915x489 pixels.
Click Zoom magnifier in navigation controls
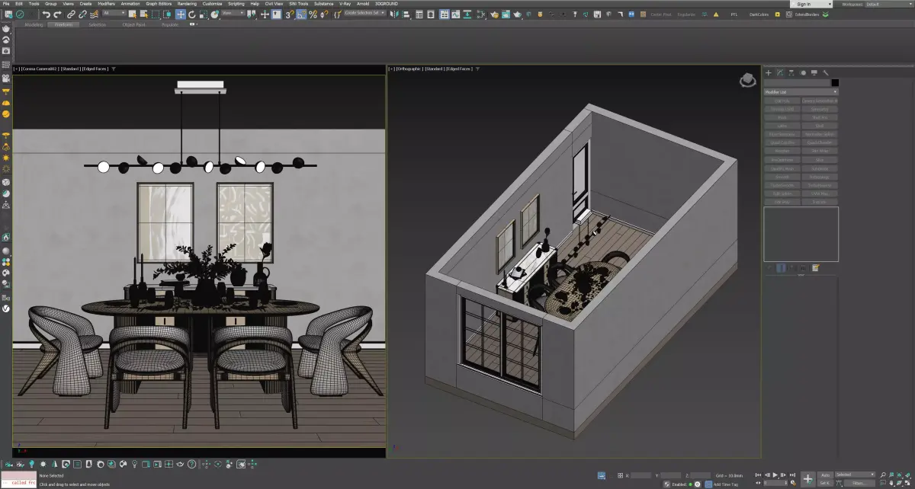(x=883, y=475)
